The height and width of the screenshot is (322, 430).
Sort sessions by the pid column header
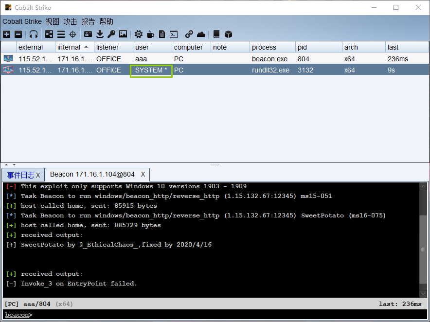tap(319, 47)
